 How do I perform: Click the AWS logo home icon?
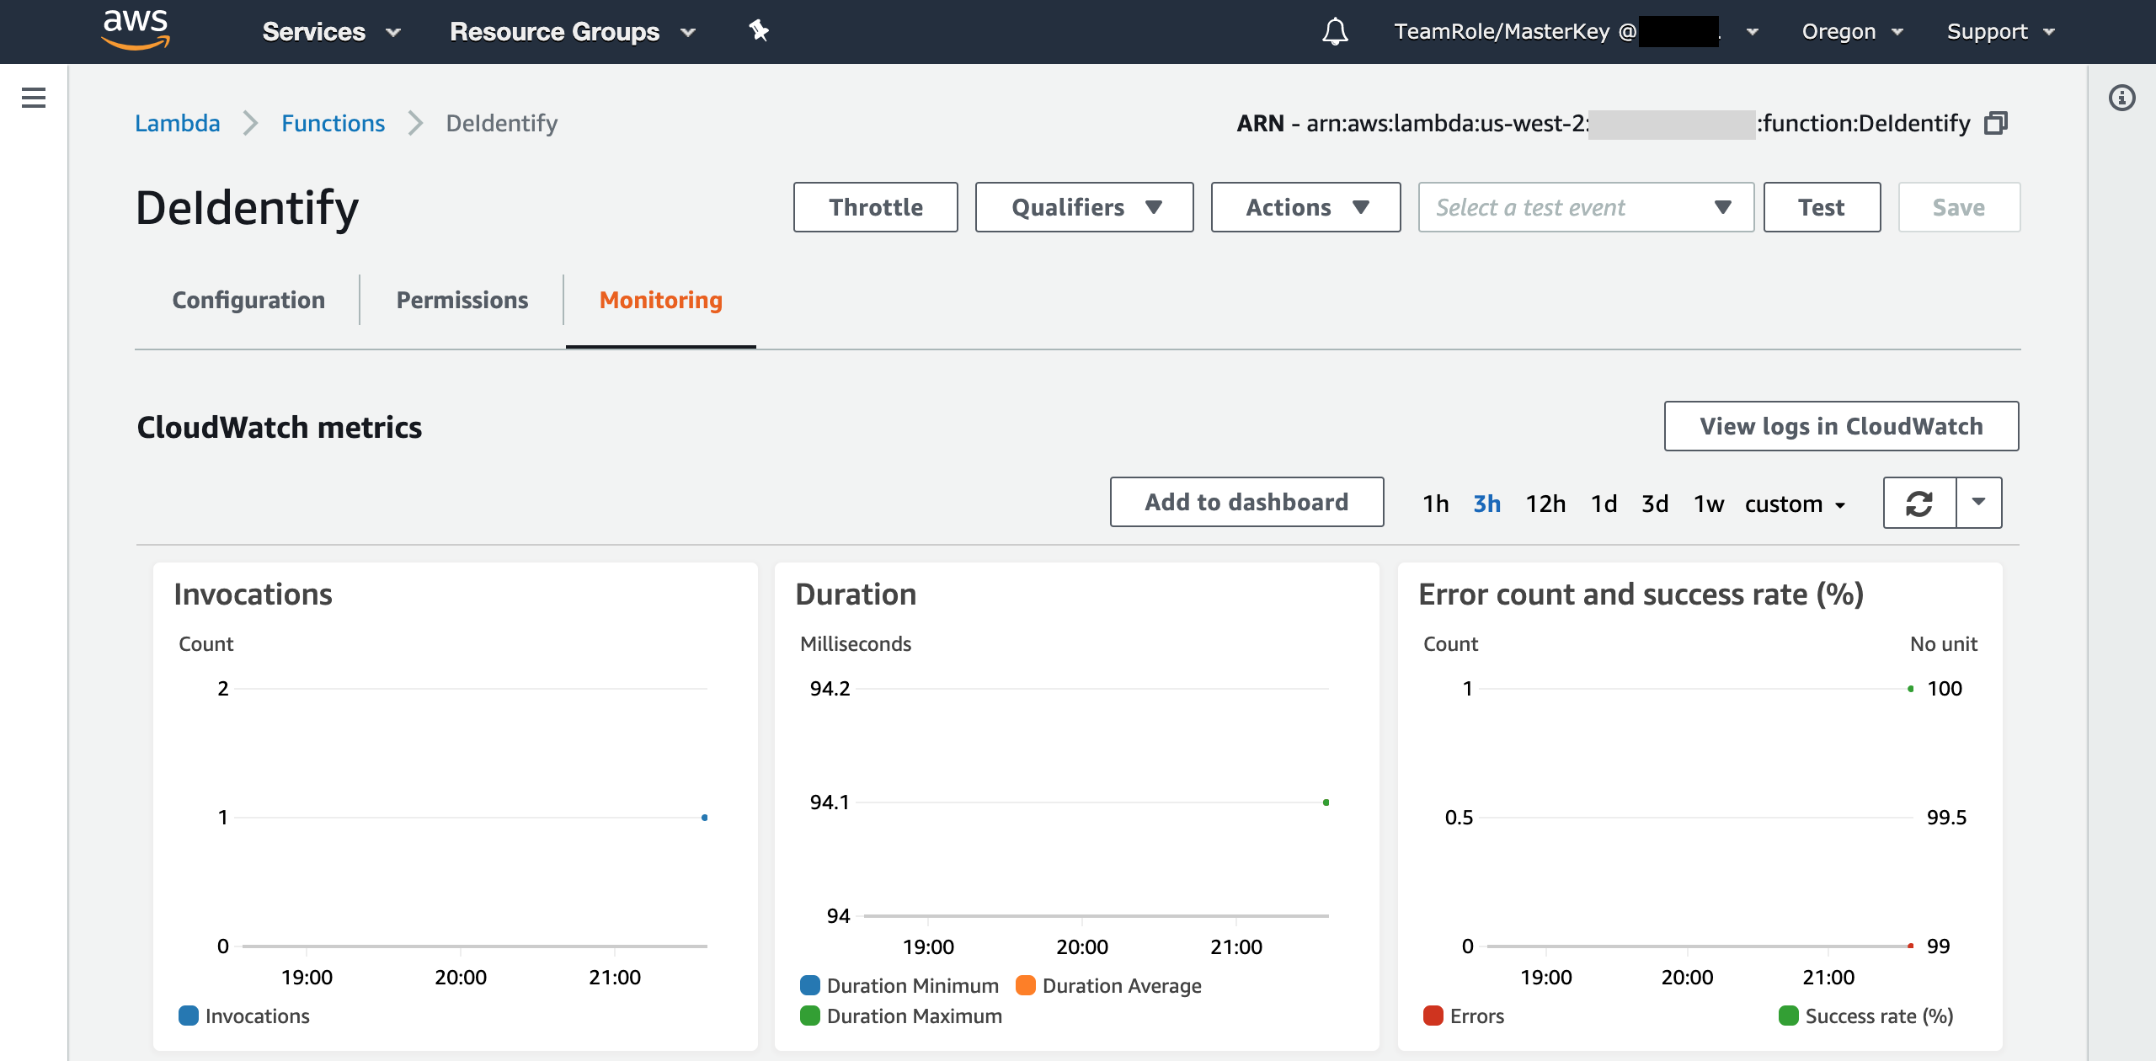click(x=136, y=30)
